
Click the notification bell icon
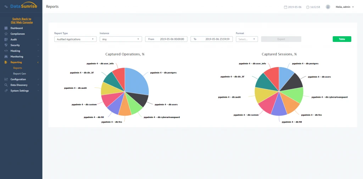(x=328, y=7)
